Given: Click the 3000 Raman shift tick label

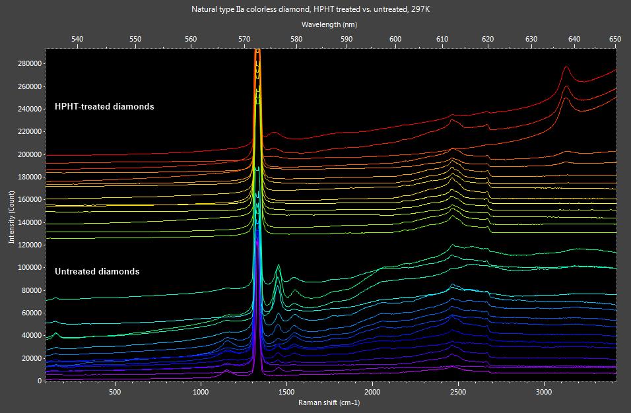Looking at the screenshot, I should coord(544,392).
